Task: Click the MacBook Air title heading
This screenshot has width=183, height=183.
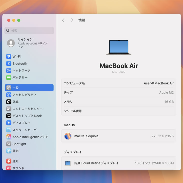Action: [119, 66]
